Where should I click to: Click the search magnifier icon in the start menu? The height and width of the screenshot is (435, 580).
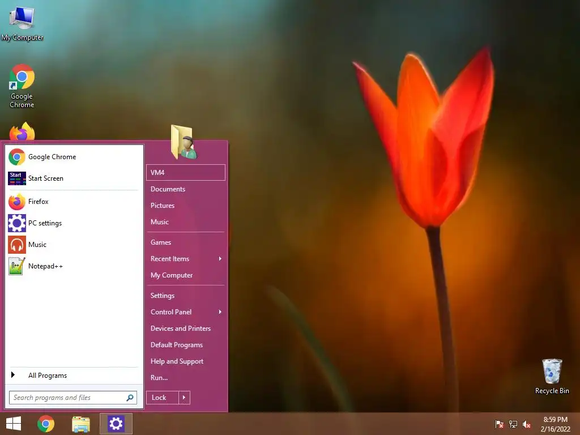point(130,398)
